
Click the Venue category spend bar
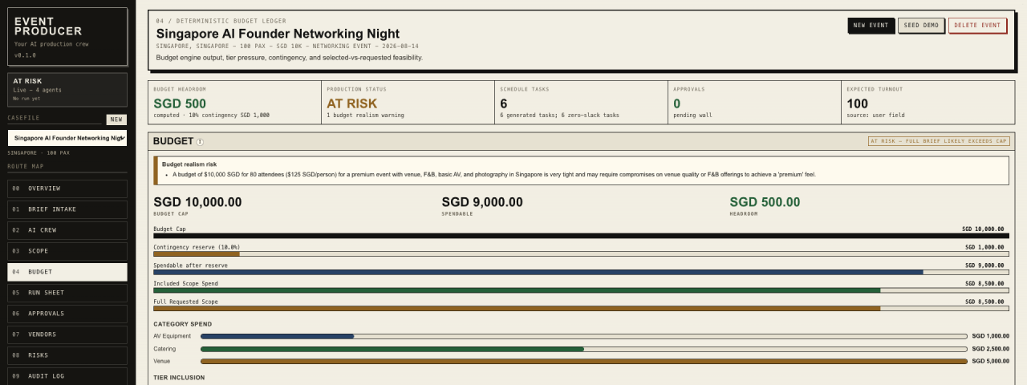pyautogui.click(x=584, y=362)
